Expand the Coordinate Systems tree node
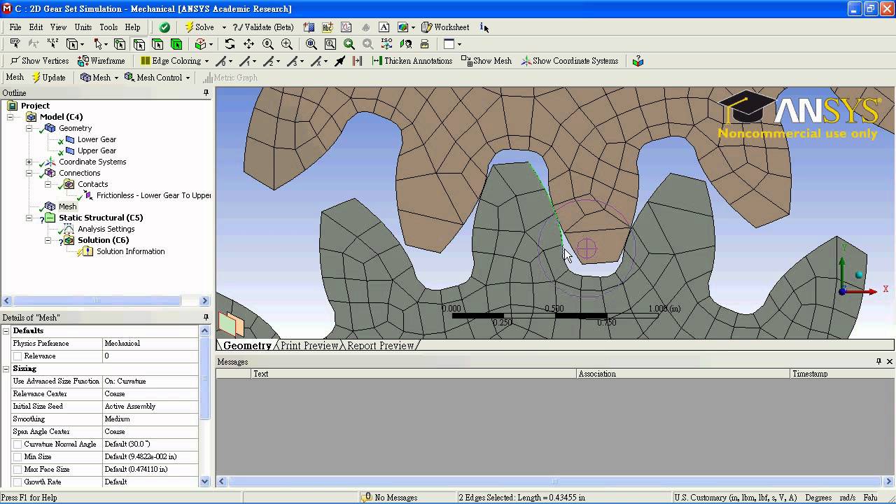The height and width of the screenshot is (504, 896). pyautogui.click(x=29, y=162)
